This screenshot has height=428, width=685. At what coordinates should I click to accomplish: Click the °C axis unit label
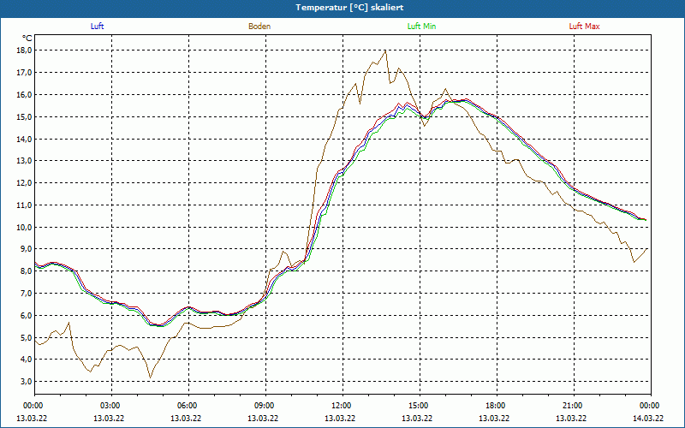tap(27, 39)
